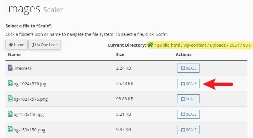Open the 2024 breadcrumb folder
This screenshot has width=253, height=138.
pos(234,45)
